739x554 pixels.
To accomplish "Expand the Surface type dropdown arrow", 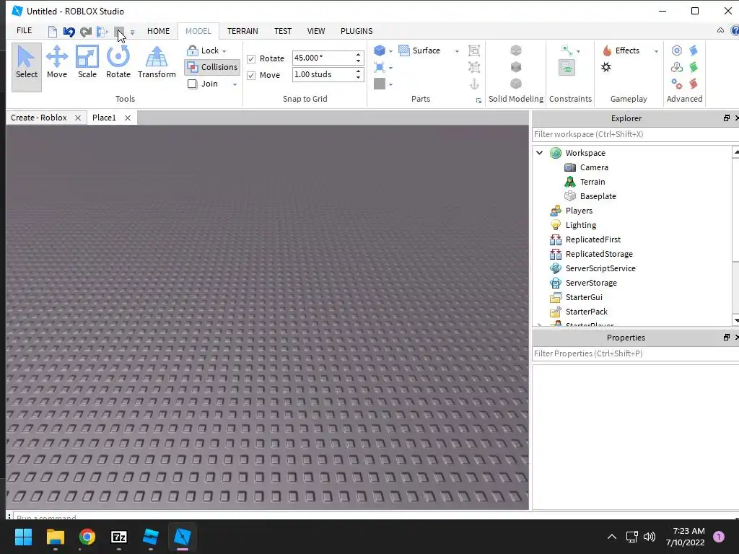I will (x=457, y=51).
